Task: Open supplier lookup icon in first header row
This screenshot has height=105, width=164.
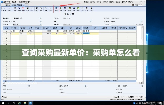Action: click(41, 18)
